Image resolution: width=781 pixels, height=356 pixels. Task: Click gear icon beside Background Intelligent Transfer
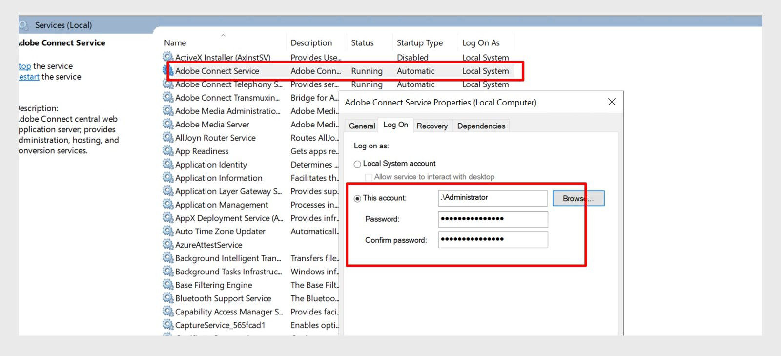click(168, 258)
